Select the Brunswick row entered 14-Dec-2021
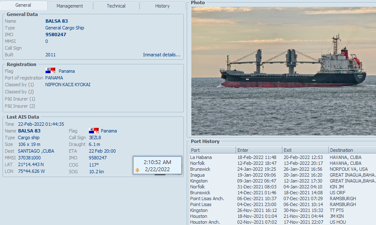This screenshot has height=225, width=376. click(283, 193)
